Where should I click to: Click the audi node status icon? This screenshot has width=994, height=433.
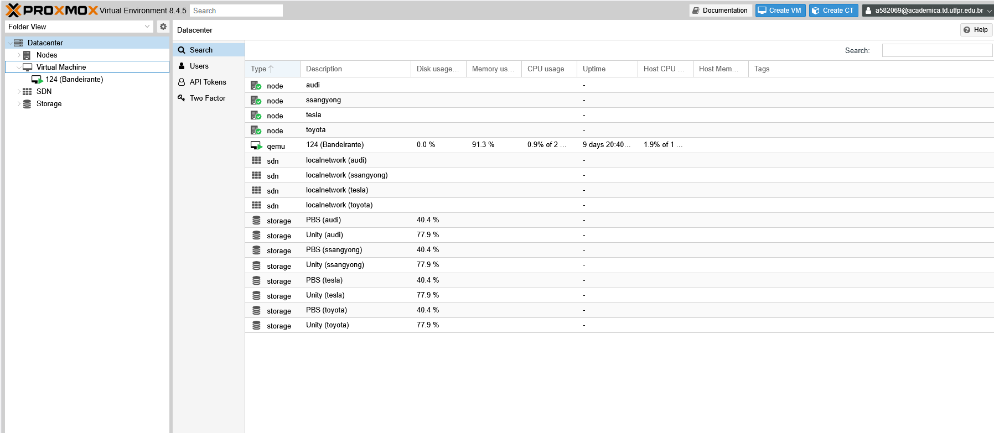pyautogui.click(x=256, y=85)
